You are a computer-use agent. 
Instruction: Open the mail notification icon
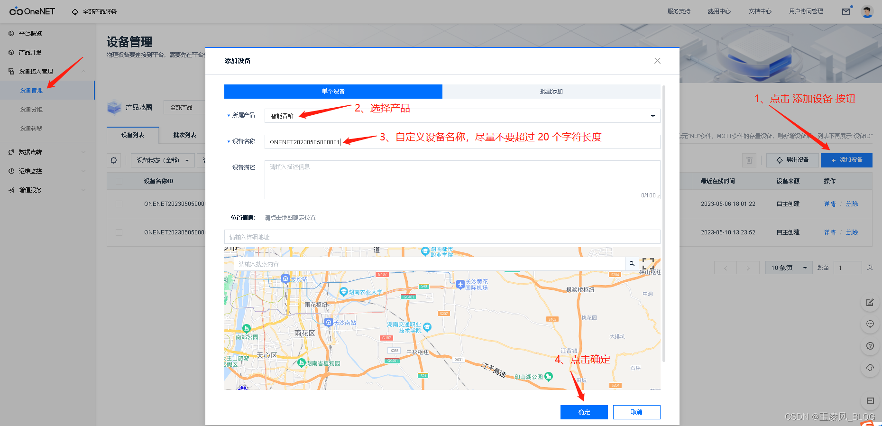coord(846,11)
